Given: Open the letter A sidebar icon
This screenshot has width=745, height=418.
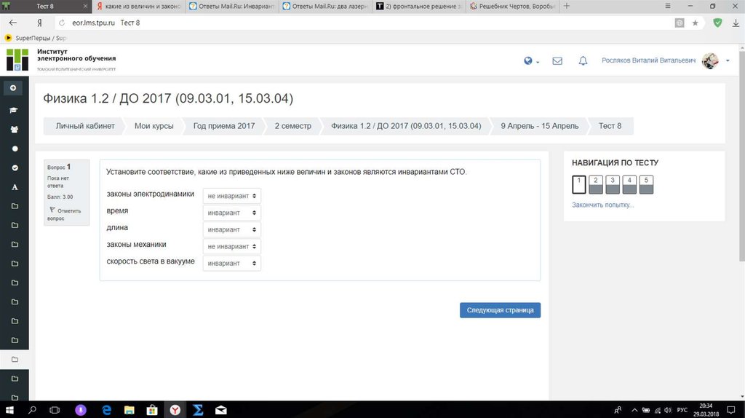Looking at the screenshot, I should [15, 187].
